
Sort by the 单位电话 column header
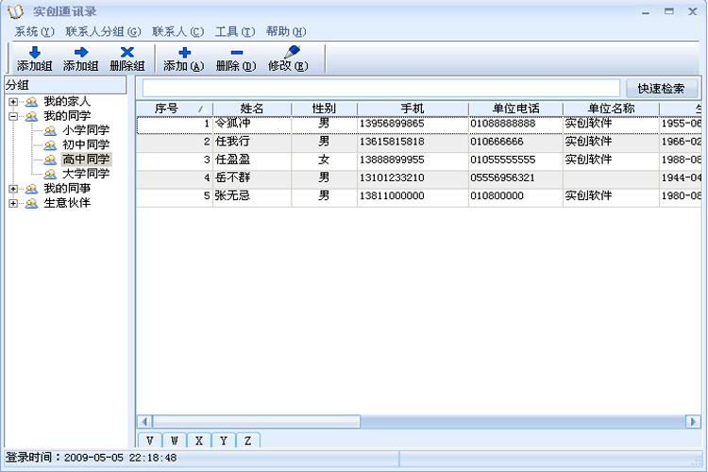point(515,109)
